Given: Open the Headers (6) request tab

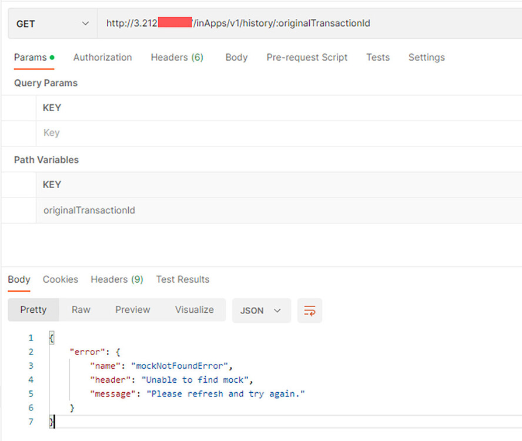Looking at the screenshot, I should (x=177, y=57).
